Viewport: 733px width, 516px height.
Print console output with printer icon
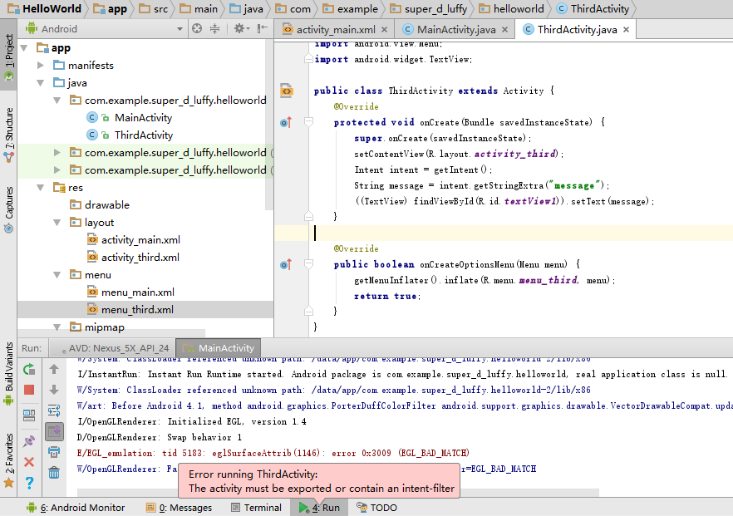pos(54,452)
